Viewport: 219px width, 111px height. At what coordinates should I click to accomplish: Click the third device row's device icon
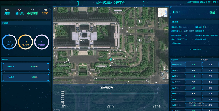(172, 76)
